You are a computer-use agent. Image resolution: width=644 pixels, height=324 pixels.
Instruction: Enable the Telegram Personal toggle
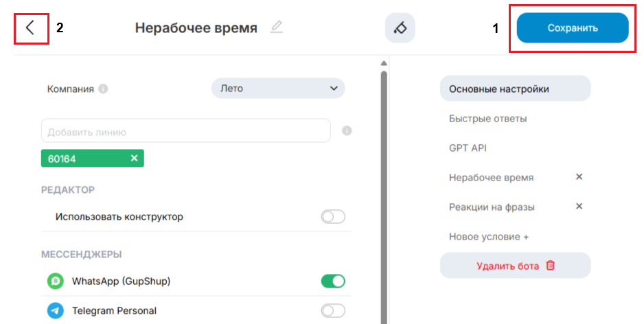[333, 311]
